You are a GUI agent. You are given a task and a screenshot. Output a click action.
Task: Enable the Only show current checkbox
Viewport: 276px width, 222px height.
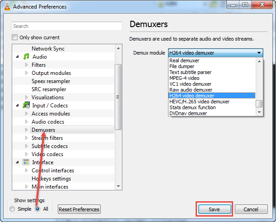coord(14,37)
